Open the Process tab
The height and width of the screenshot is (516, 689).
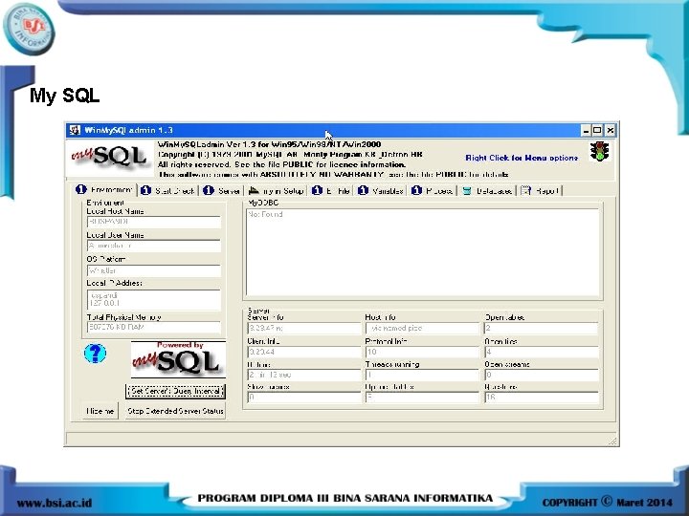[433, 190]
